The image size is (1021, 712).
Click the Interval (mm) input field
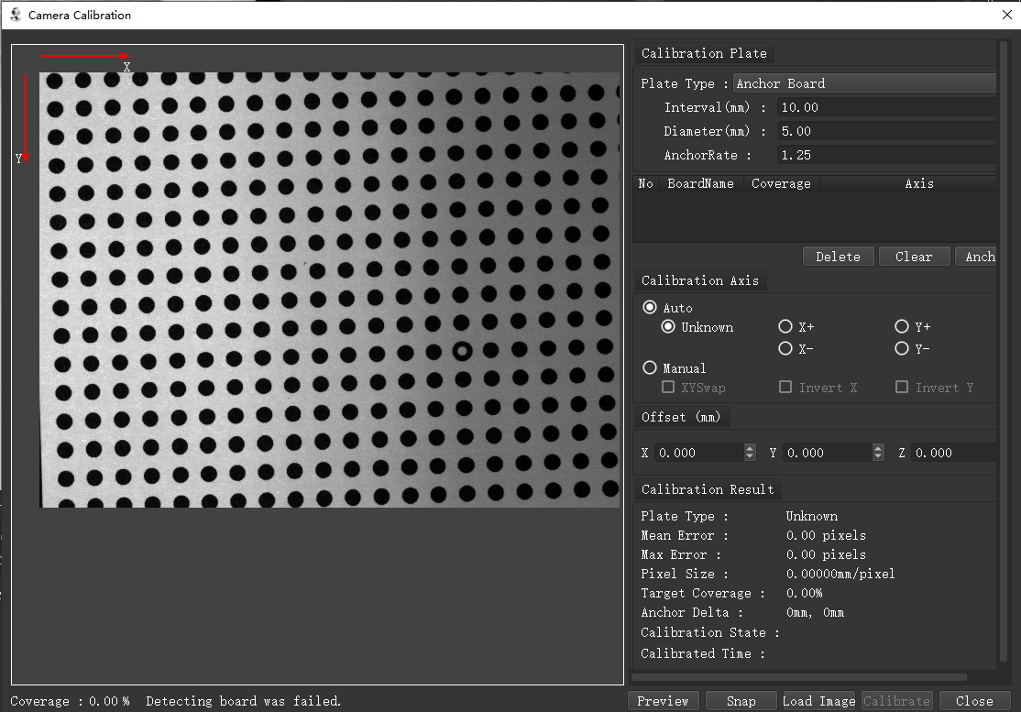[884, 107]
